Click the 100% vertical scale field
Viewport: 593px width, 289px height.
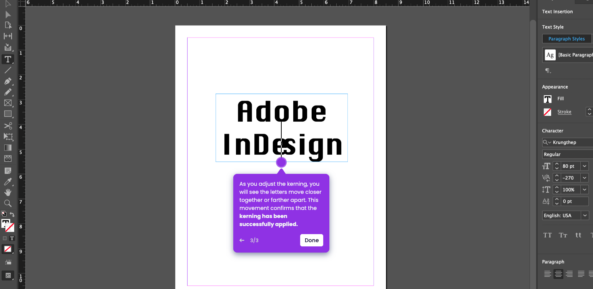coord(571,190)
